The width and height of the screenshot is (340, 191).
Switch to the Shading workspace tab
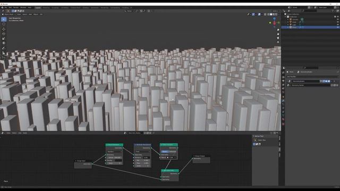[86, 7]
